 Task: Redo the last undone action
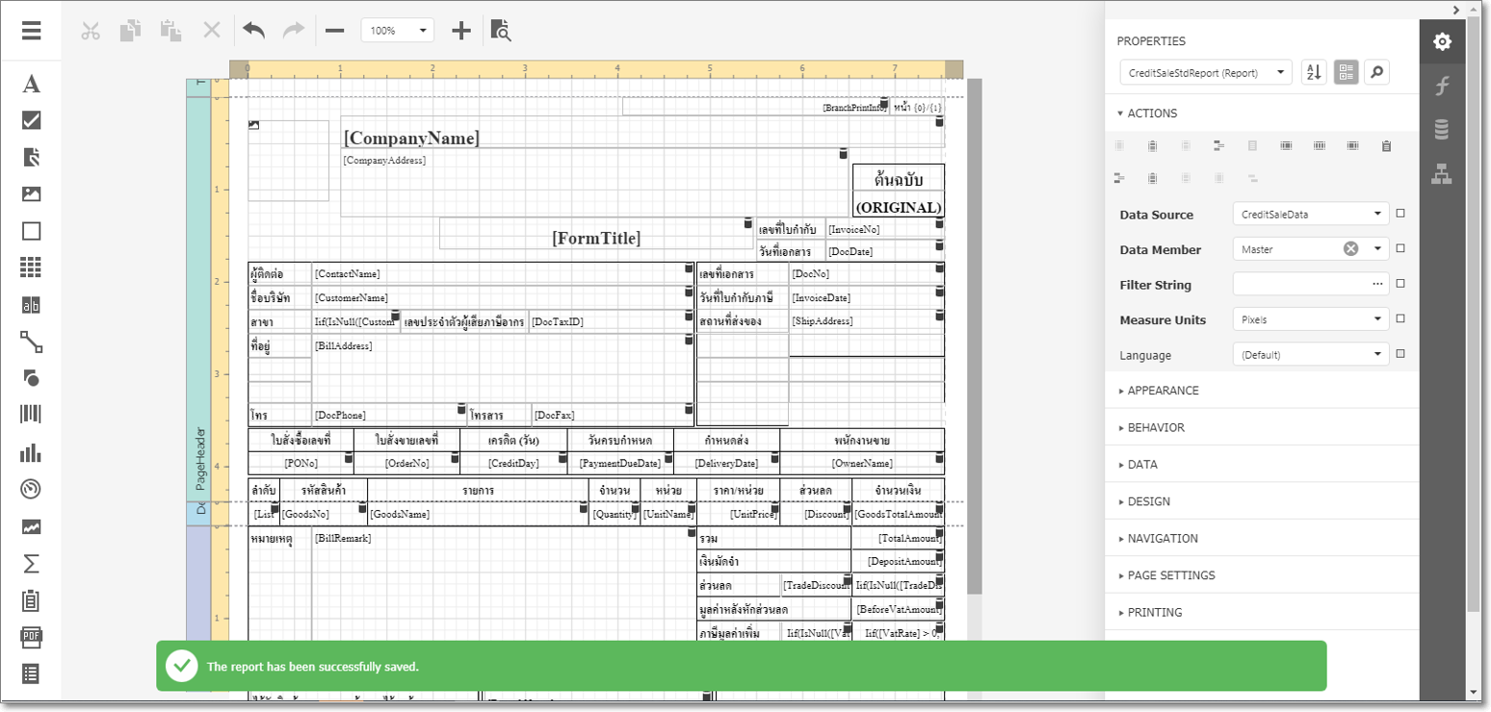point(294,31)
